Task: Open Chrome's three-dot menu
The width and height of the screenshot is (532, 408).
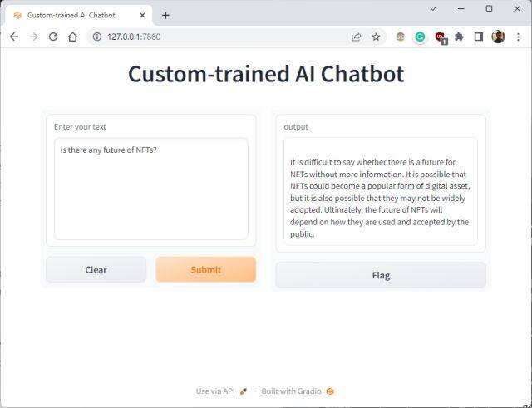Action: click(518, 37)
